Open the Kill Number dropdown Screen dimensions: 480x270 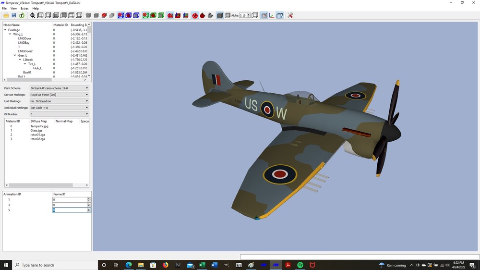point(60,114)
